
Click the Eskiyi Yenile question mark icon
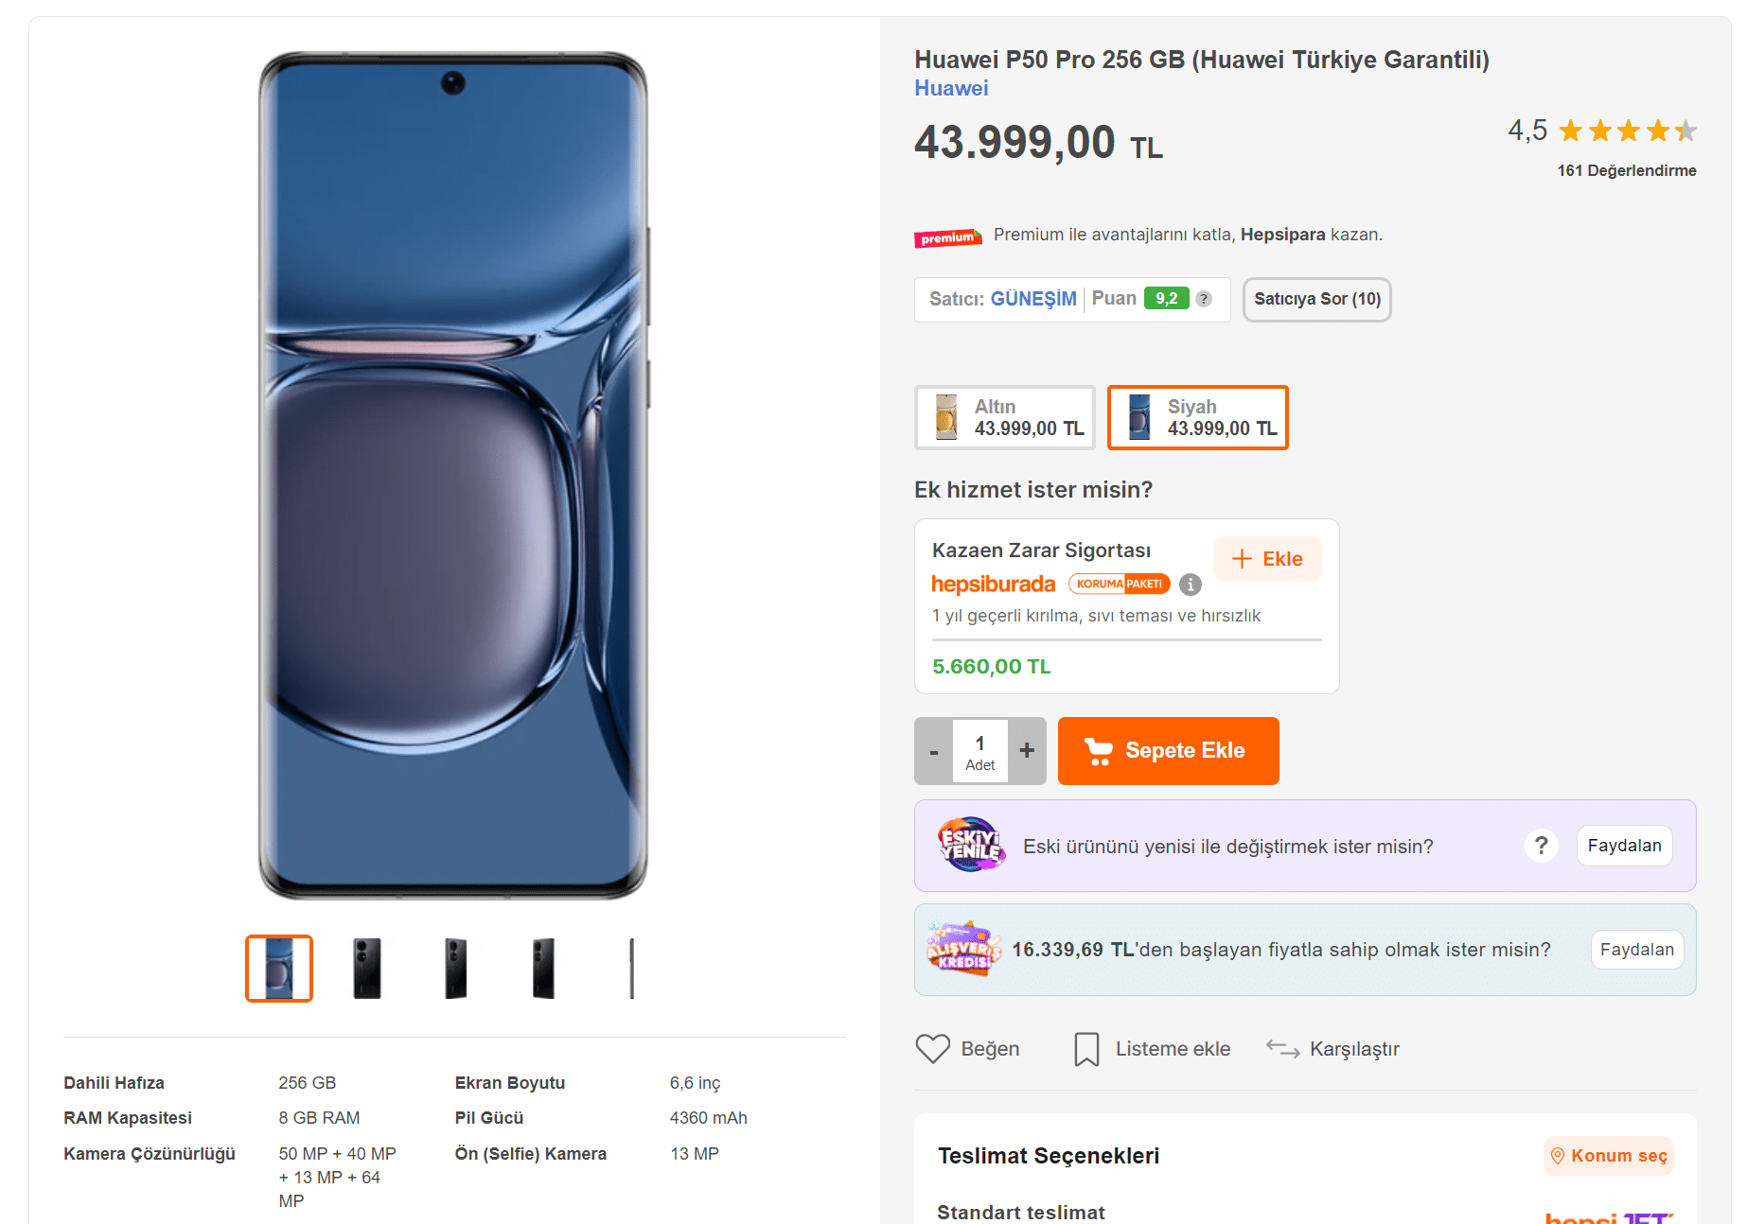coord(1541,846)
